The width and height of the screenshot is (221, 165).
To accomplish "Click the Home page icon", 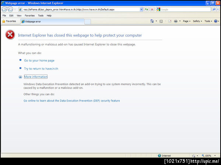I will [x=152, y=21].
